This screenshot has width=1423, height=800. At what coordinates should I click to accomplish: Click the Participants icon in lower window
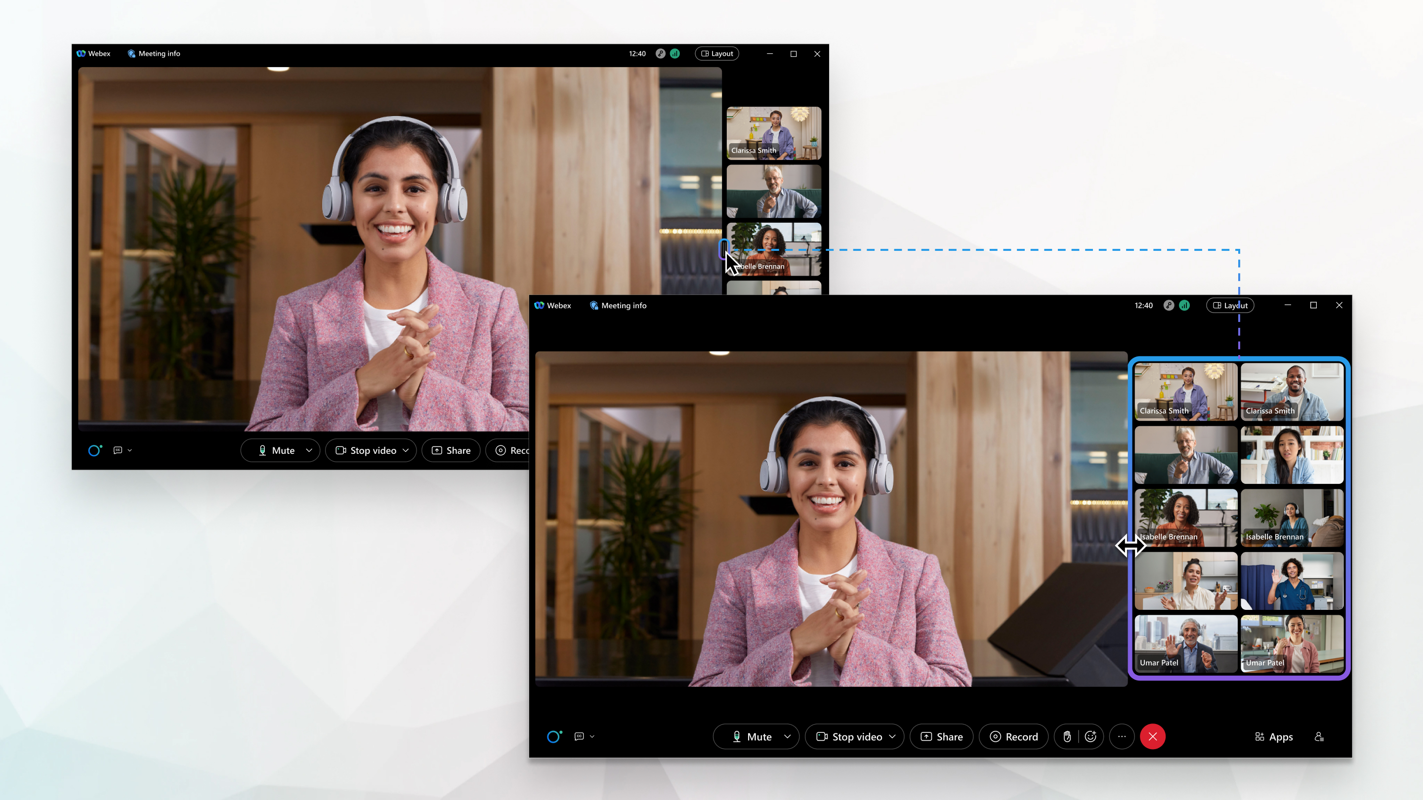(x=1321, y=736)
